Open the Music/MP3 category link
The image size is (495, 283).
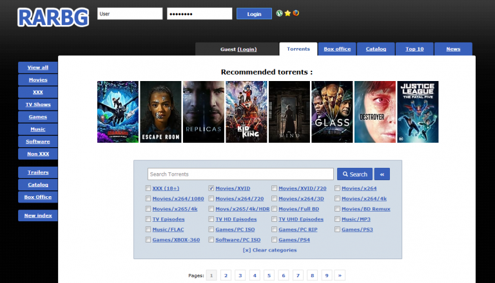356,219
